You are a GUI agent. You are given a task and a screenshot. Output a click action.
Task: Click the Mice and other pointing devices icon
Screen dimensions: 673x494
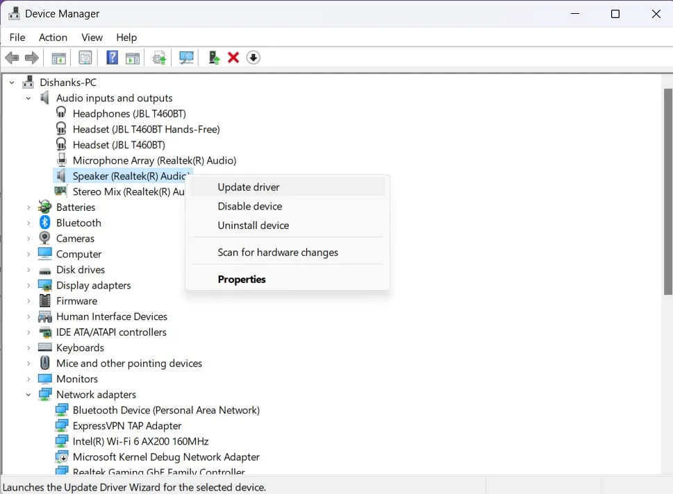tap(44, 363)
